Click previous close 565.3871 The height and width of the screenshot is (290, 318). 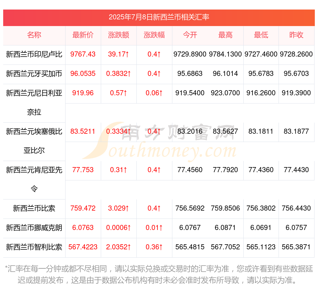(x=296, y=247)
